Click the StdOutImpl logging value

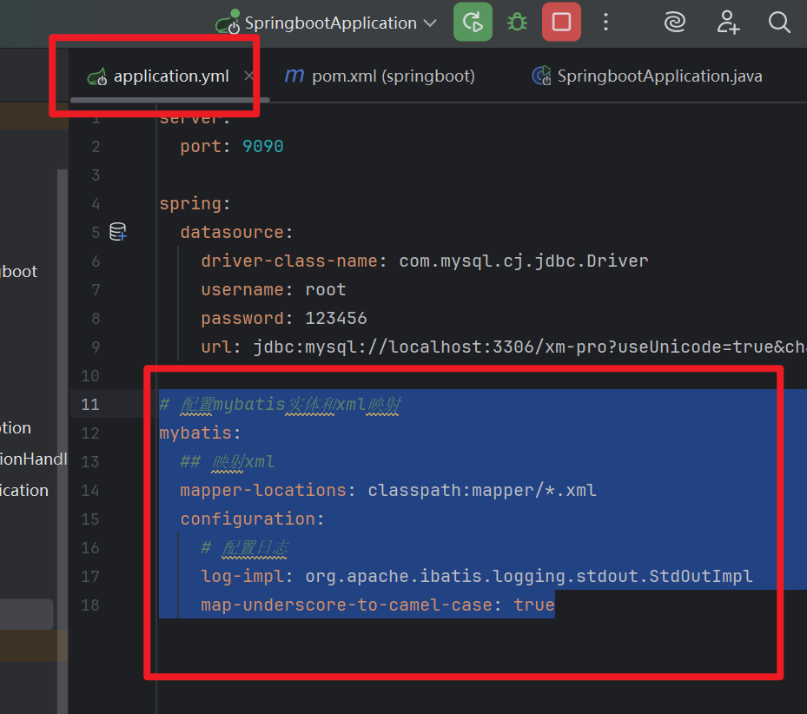pos(528,576)
